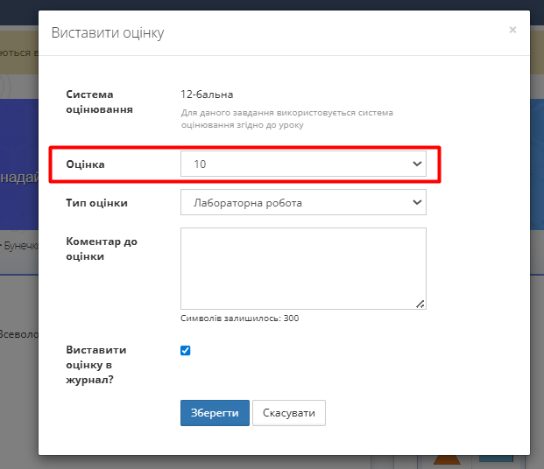The width and height of the screenshot is (544, 469).
Task: Click the Виставити оцінку dialog title
Action: click(x=108, y=33)
